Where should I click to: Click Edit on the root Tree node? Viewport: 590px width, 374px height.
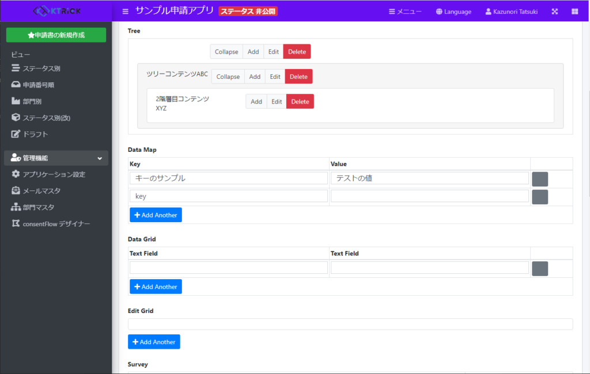click(274, 52)
